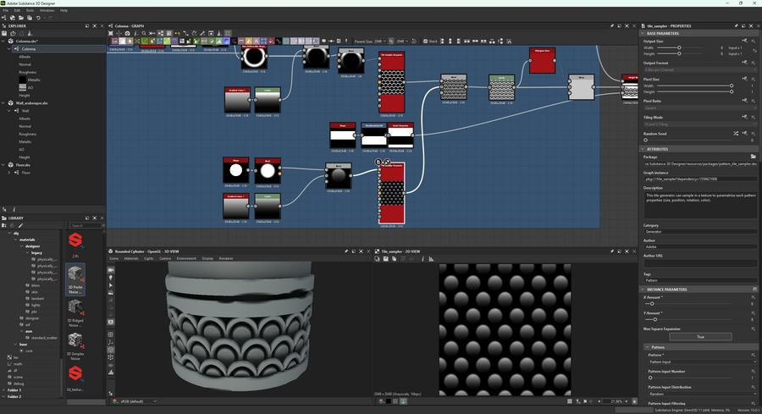Image resolution: width=762 pixels, height=414 pixels.
Task: Toggle Non Square Expansion True button
Action: tap(700, 336)
